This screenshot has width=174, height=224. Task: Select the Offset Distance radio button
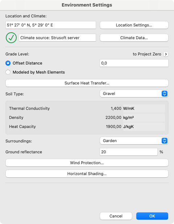(x=8, y=63)
